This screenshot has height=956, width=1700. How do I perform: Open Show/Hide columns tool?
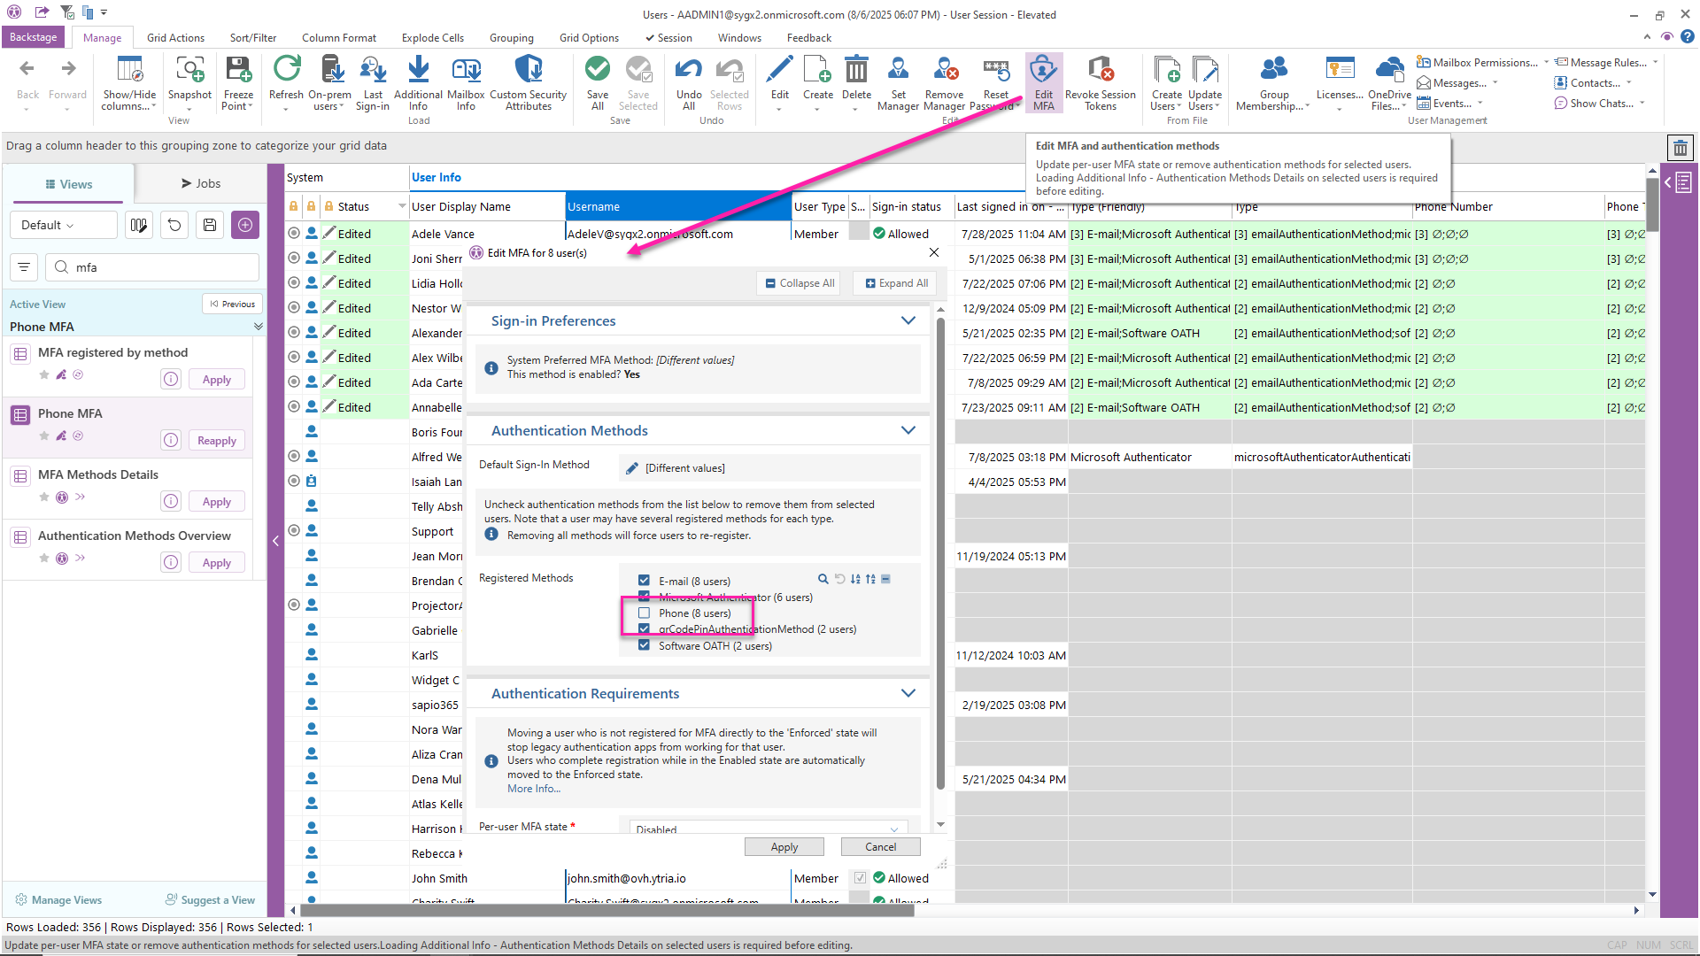(x=129, y=82)
